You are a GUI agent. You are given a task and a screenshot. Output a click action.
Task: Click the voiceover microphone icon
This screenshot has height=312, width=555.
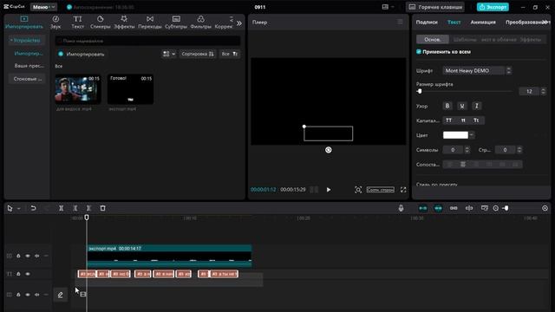tap(401, 208)
